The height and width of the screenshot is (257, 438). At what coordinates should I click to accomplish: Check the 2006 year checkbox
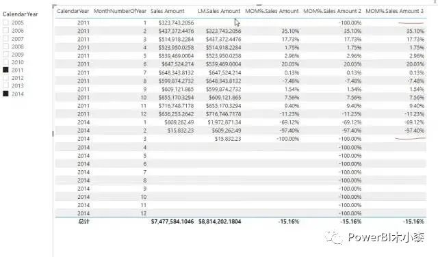point(6,31)
